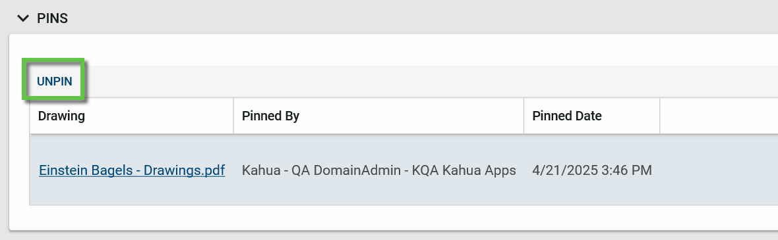Click the PINS section title
Image resolution: width=778 pixels, height=240 pixels.
click(x=52, y=19)
